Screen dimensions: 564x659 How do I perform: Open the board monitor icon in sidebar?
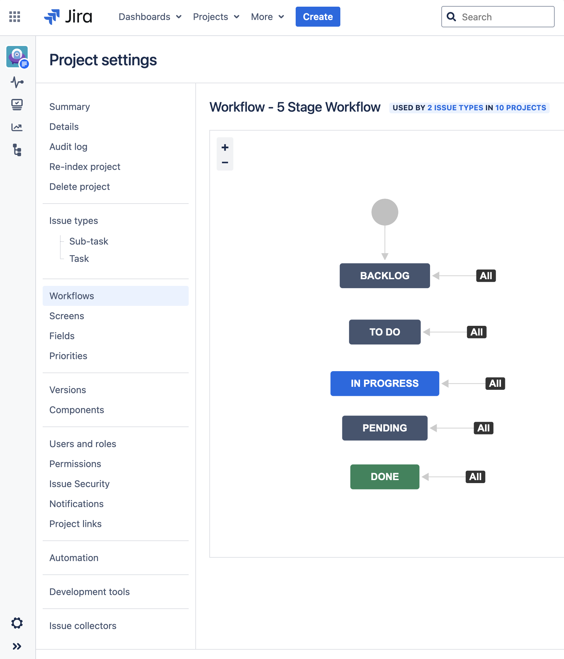coord(17,105)
